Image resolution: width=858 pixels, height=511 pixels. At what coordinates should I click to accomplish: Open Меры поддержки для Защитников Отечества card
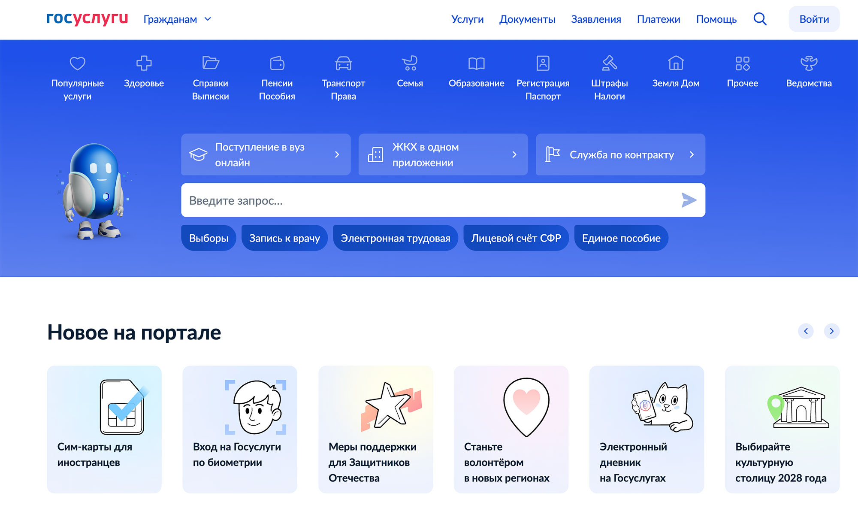click(x=376, y=429)
